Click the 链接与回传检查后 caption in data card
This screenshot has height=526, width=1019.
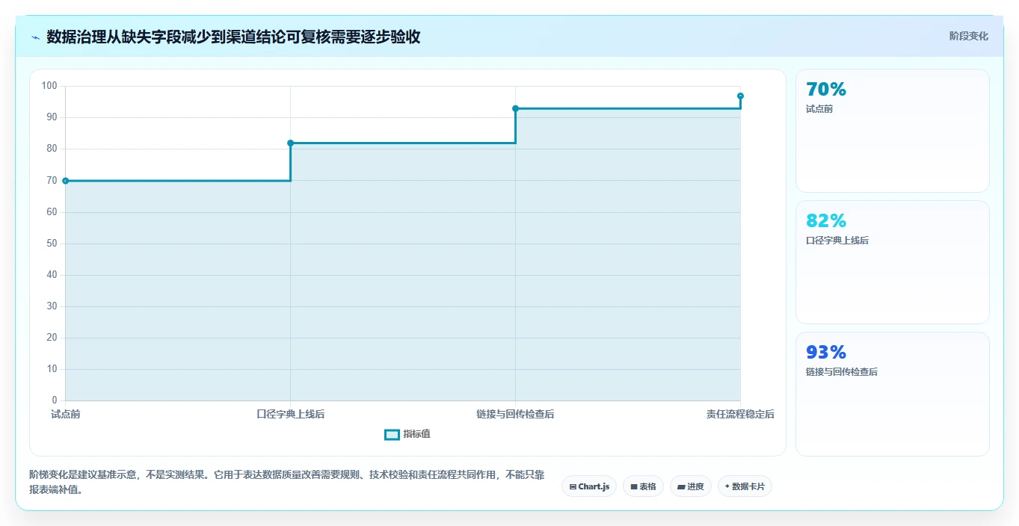842,372
